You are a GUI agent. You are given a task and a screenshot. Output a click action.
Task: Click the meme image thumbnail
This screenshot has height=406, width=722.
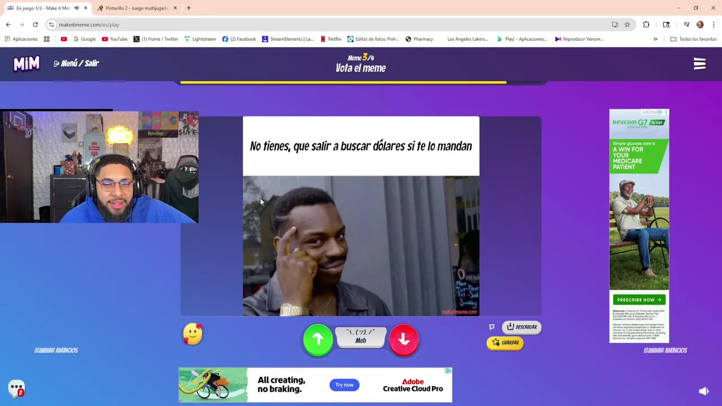pos(361,217)
